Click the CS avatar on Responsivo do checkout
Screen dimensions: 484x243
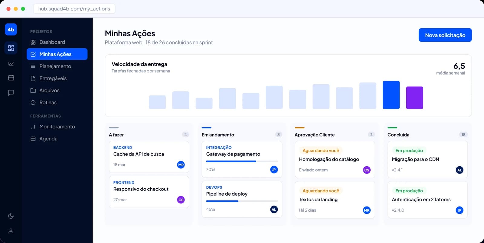point(181,200)
